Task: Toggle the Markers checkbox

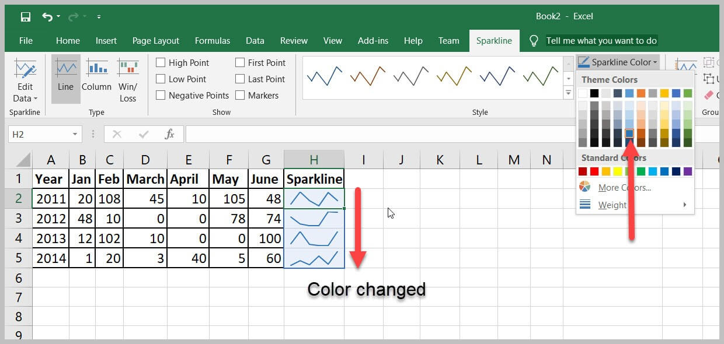Action: [240, 96]
